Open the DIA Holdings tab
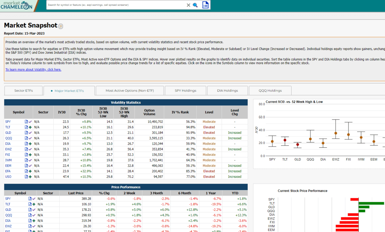 click(x=227, y=91)
